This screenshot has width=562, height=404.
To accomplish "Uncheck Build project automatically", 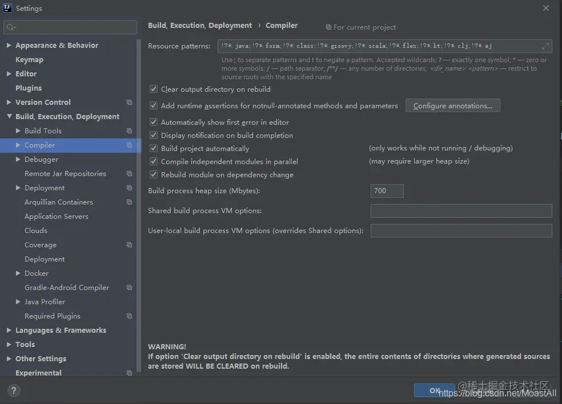I will pos(154,148).
